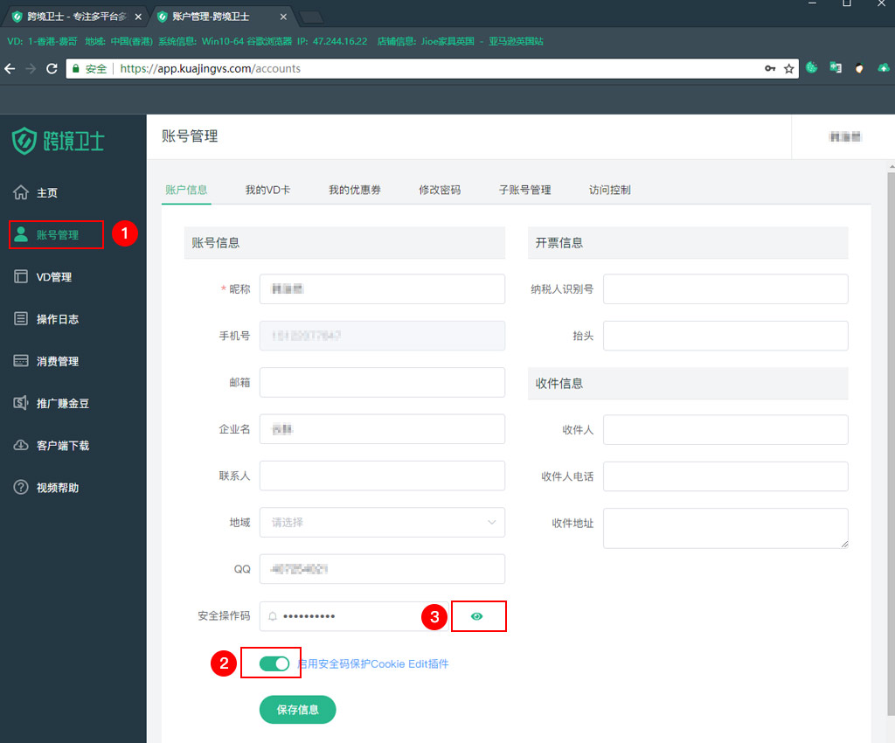The height and width of the screenshot is (743, 895).
Task: Open 视频帮助 question mark icon
Action: pyautogui.click(x=21, y=488)
